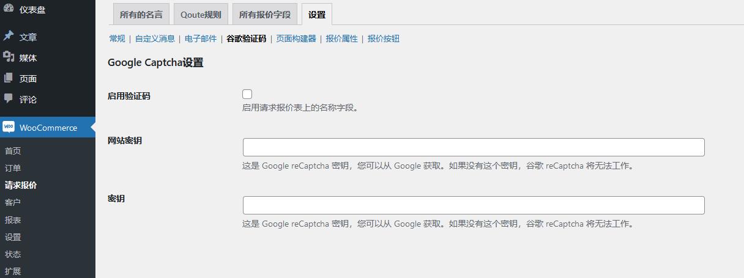The image size is (744, 278).
Task: Click the 启用验证码 field label
Action: (x=129, y=95)
